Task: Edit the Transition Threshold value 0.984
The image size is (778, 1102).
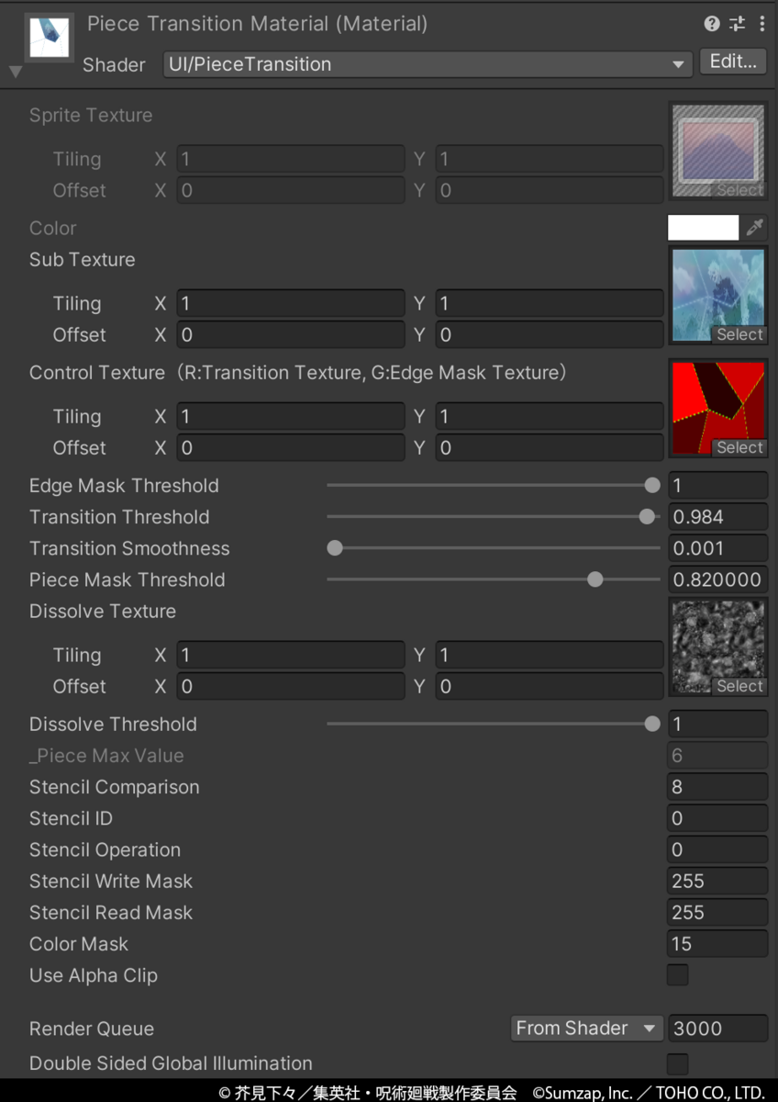Action: 717,517
